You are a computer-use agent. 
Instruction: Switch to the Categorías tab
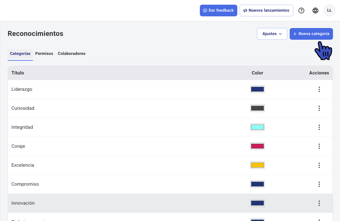(x=20, y=54)
